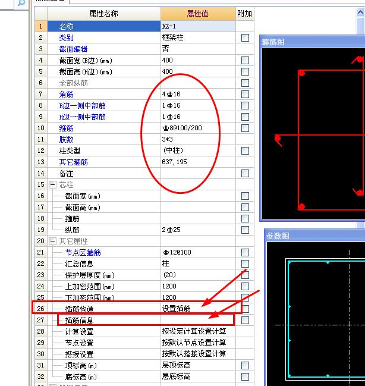Image resolution: width=365 pixels, height=386 pixels.
Task: Tick the 附加 checkbox for 截面宽(B边) row
Action: pos(245,60)
